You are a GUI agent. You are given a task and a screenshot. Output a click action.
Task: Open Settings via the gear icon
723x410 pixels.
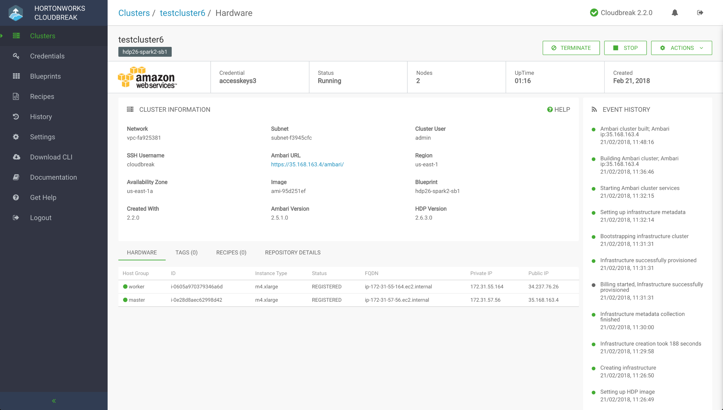coord(16,137)
